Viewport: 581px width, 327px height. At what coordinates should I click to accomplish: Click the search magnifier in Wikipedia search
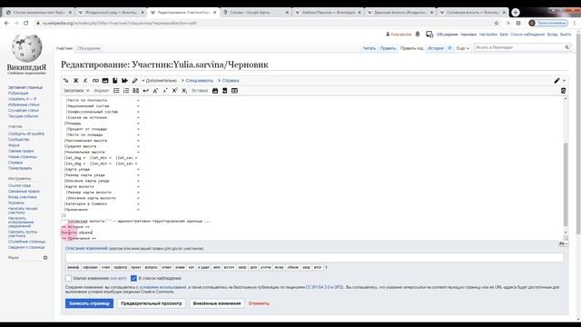click(566, 47)
